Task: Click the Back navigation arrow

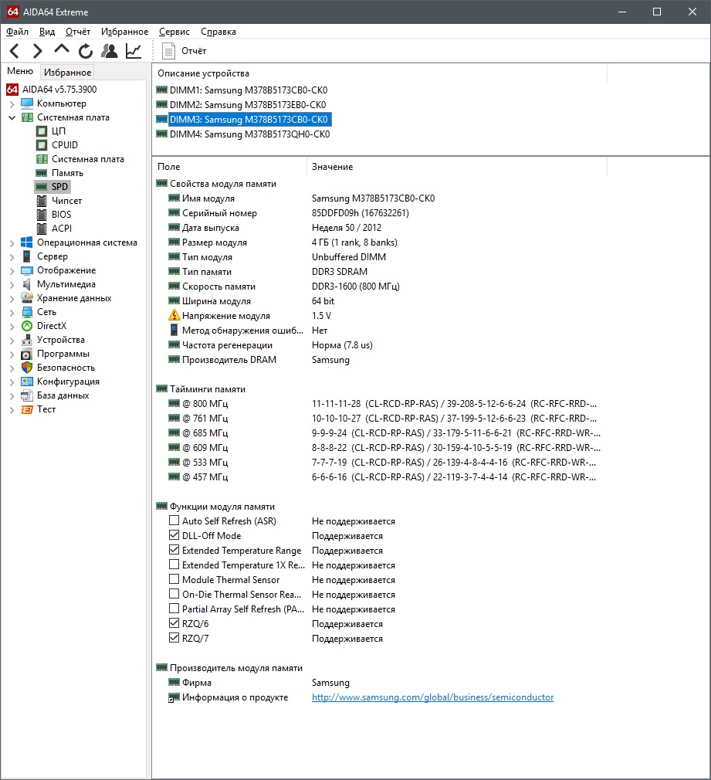Action: point(14,51)
